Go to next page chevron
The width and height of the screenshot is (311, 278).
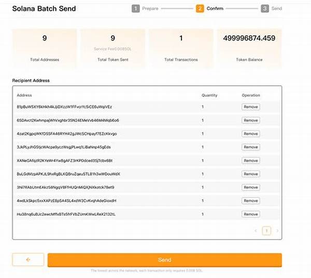[x=277, y=231]
